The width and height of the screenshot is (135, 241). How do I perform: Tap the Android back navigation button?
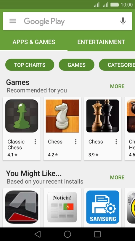(x=38, y=234)
